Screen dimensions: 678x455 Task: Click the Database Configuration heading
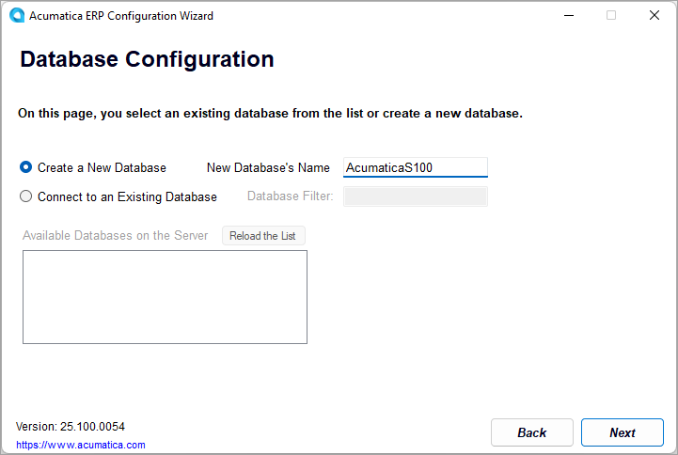coord(147,60)
